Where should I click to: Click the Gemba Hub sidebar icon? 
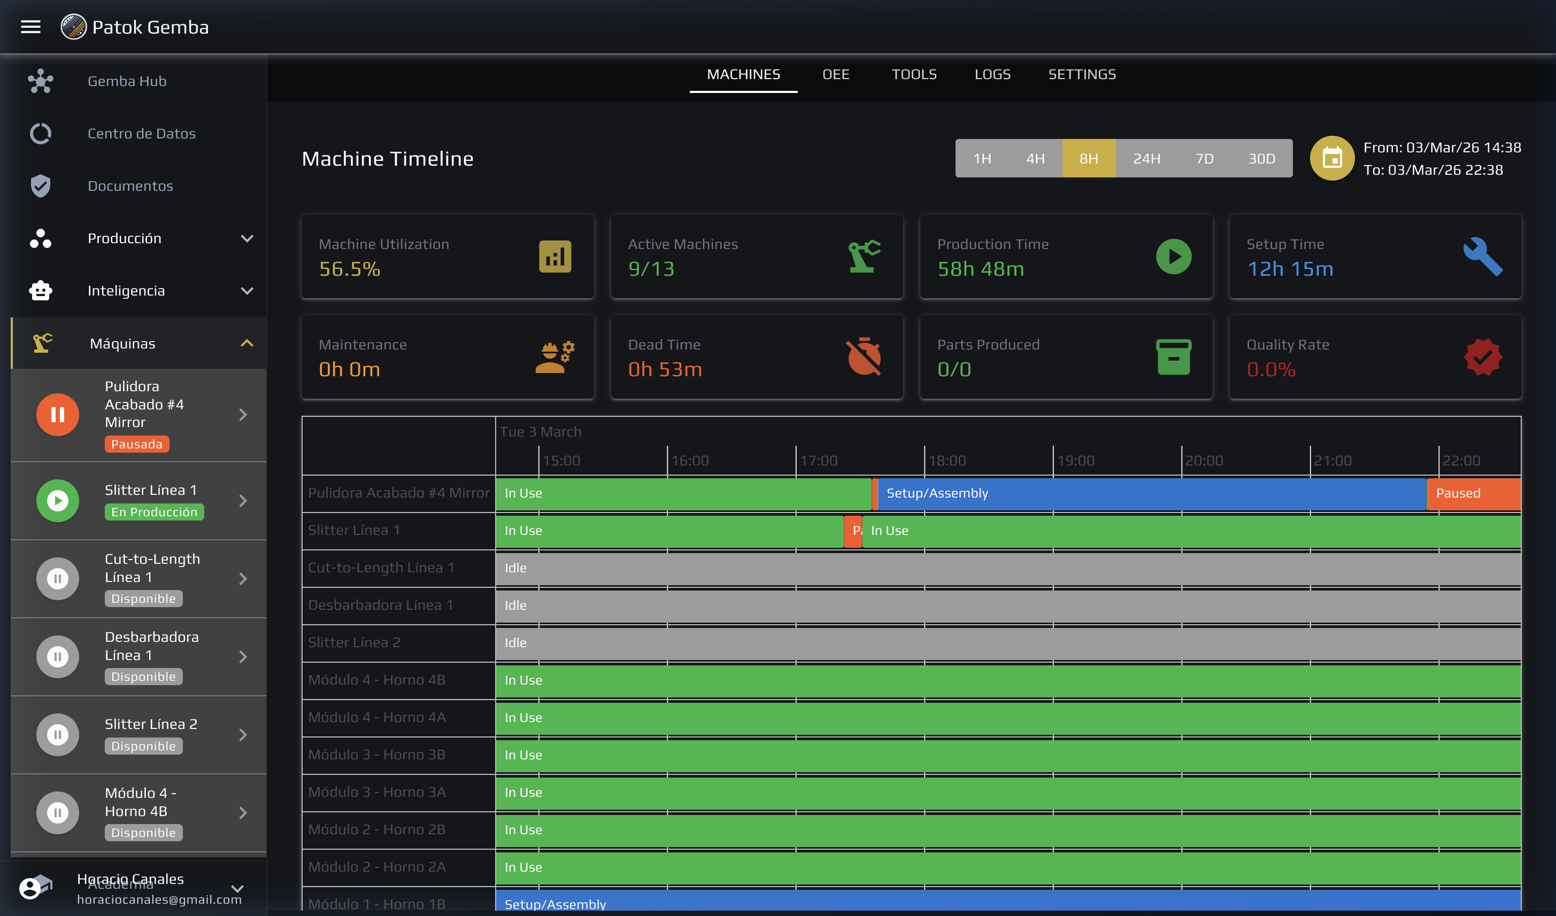pyautogui.click(x=41, y=81)
